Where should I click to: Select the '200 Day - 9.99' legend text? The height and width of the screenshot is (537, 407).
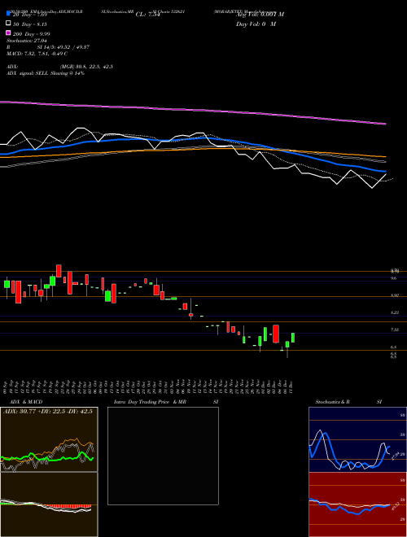pos(32,34)
